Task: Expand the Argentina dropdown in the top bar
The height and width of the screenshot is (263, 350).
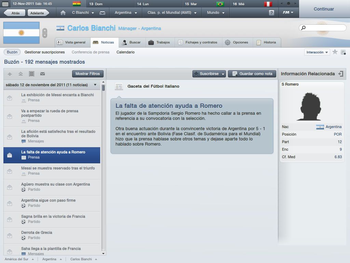Action: tap(126, 13)
